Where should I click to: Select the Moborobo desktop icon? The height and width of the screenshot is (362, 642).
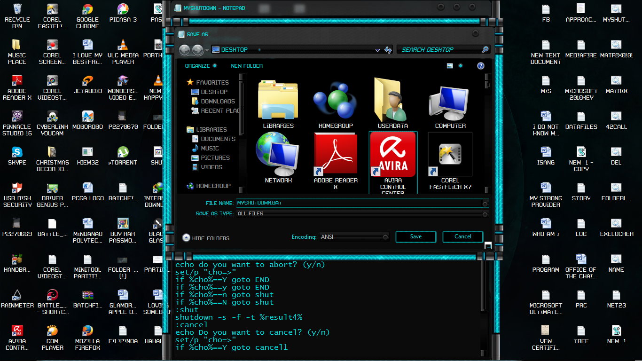[x=87, y=120]
